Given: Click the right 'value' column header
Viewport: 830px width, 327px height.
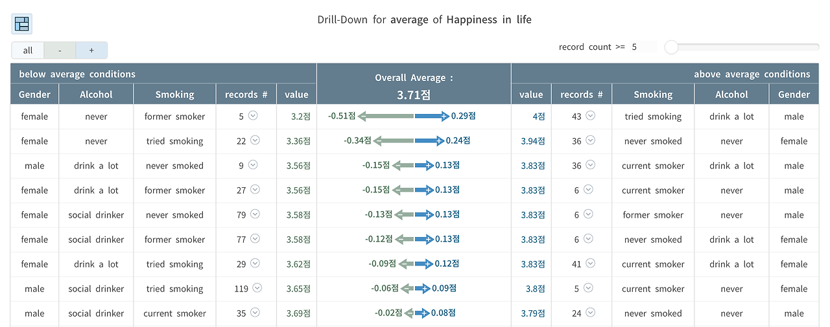Looking at the screenshot, I should (x=531, y=95).
